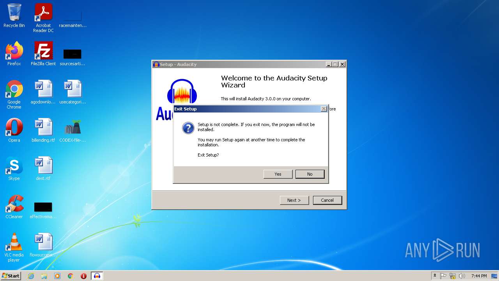Screen dimensions: 499x281
Task: Select the FileZilla Client desktop shortcut
Action: [43, 54]
